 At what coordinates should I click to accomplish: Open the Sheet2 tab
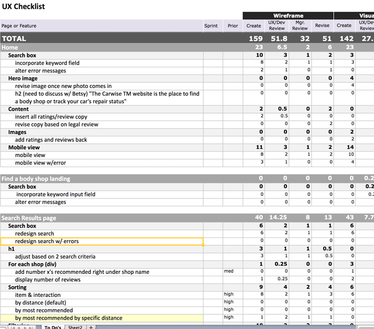tap(75, 327)
